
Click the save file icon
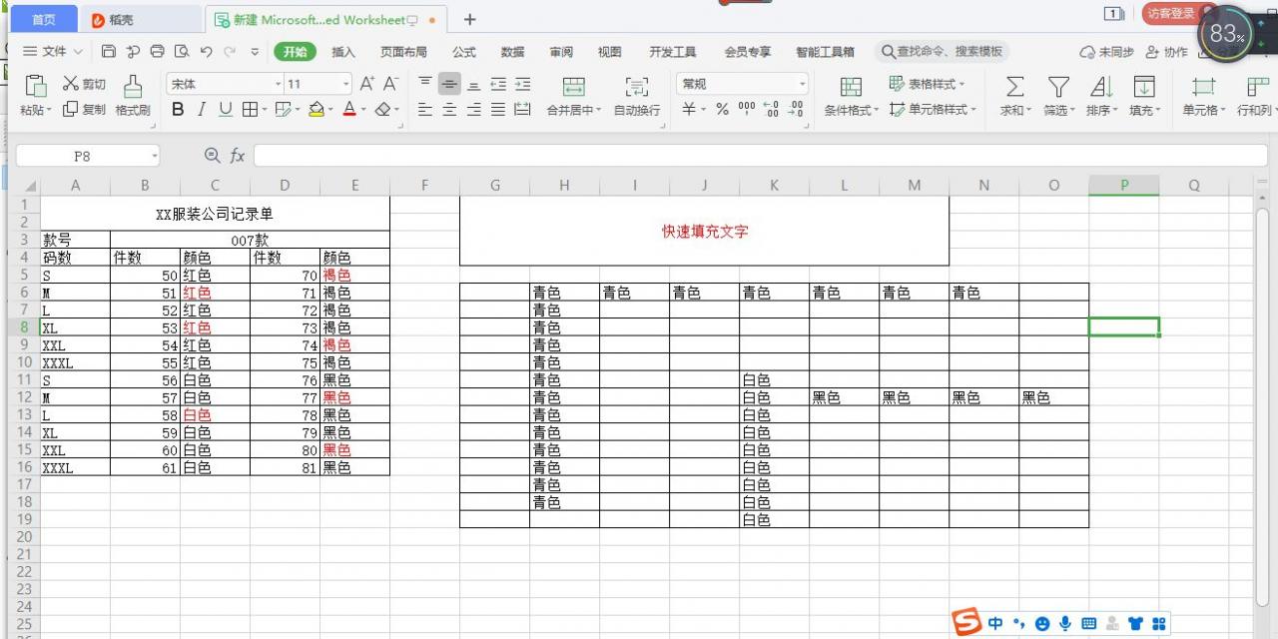pyautogui.click(x=109, y=51)
